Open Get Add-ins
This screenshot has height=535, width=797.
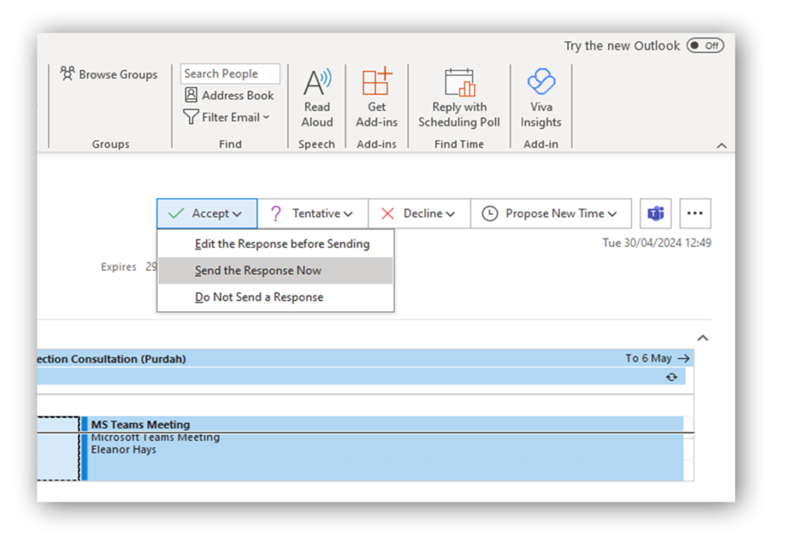377,99
